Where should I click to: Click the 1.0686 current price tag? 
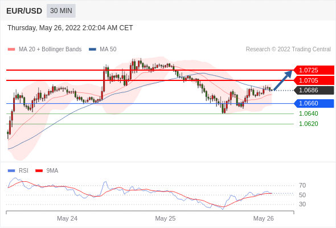click(314, 90)
